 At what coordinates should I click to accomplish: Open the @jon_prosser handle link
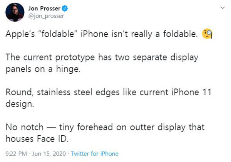46,16
